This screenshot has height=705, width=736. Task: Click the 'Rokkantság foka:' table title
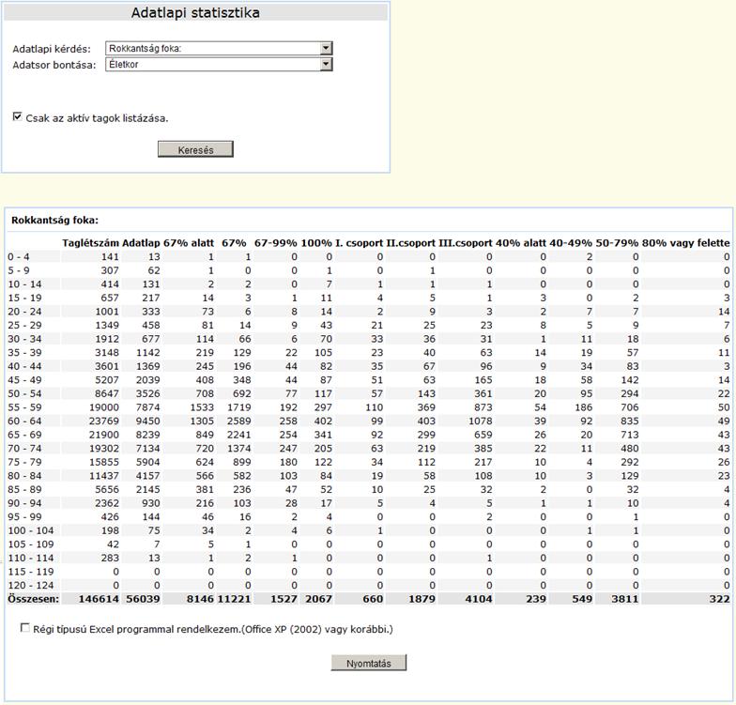[54, 220]
